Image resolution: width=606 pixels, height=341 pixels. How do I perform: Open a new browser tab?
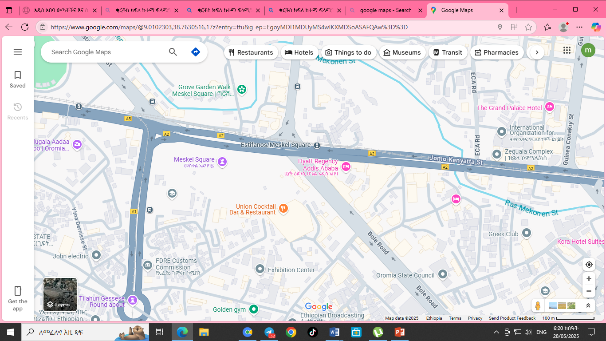pos(516,10)
